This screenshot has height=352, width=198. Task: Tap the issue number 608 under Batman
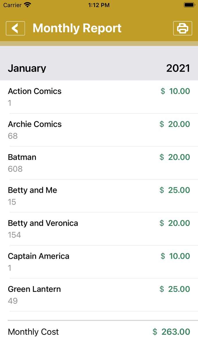tap(15, 169)
